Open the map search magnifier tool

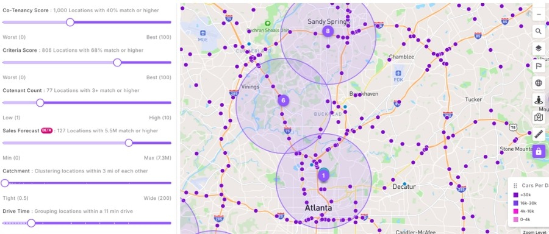click(539, 32)
